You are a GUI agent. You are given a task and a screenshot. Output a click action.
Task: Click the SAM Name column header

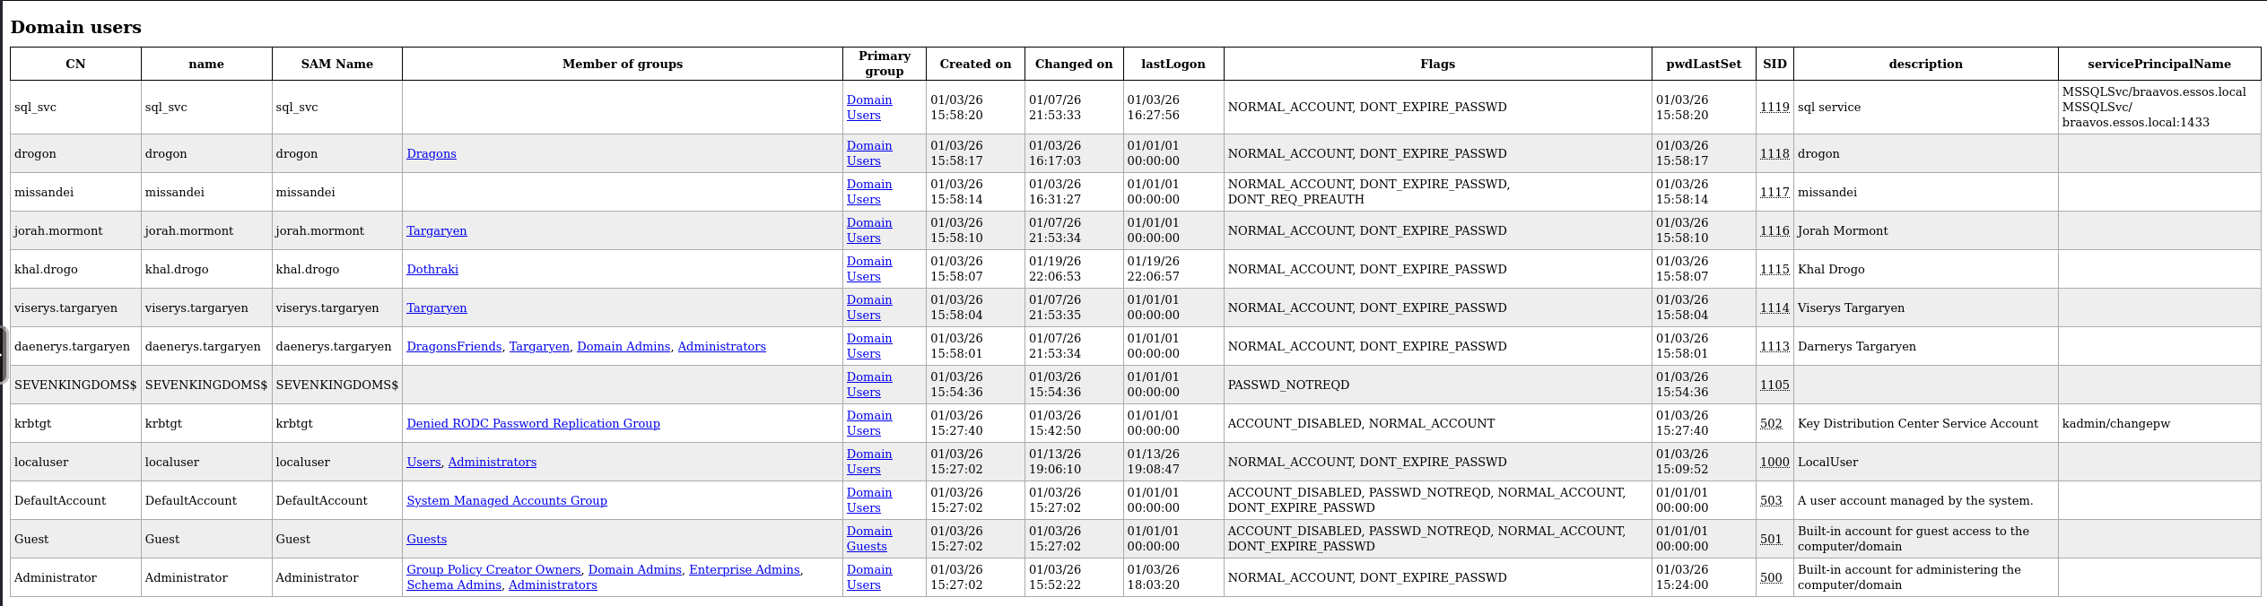pos(336,64)
